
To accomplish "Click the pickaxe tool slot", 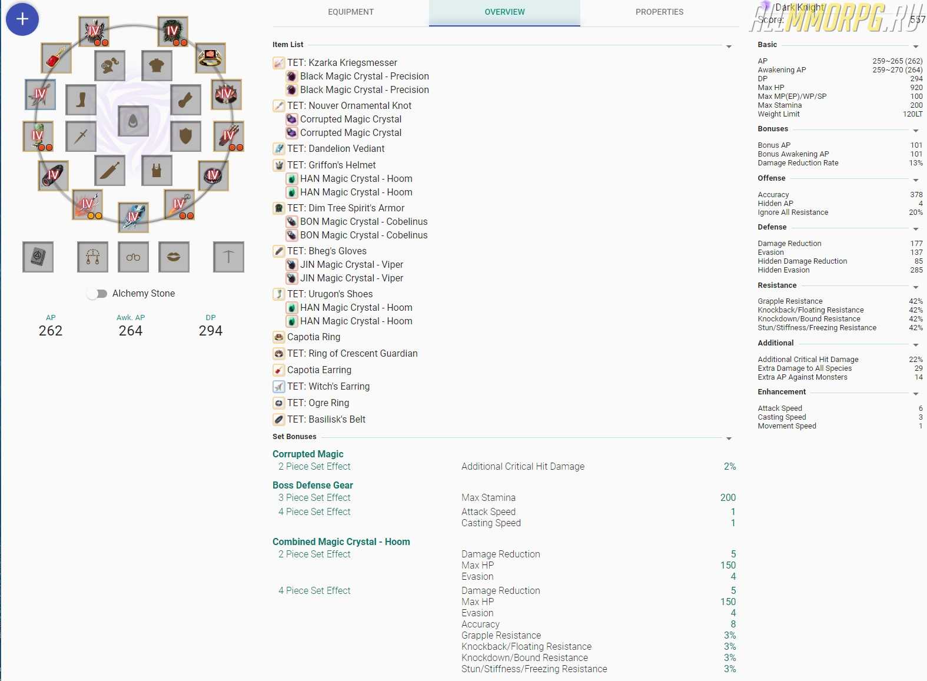I will pos(228,257).
